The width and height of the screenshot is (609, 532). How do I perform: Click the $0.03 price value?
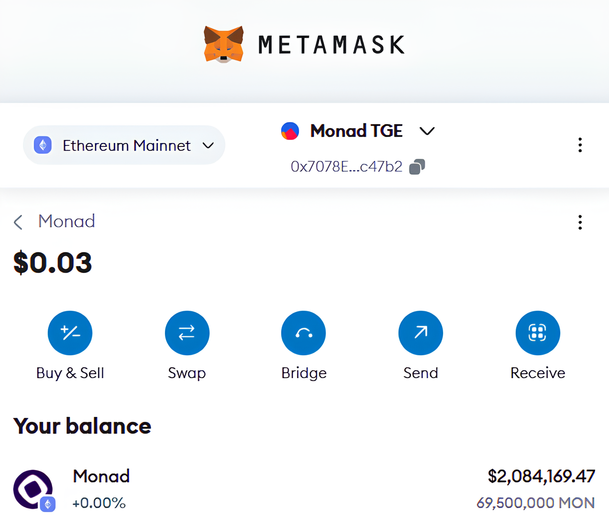(x=53, y=263)
